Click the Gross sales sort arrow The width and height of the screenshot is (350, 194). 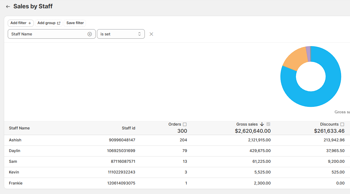(x=262, y=124)
